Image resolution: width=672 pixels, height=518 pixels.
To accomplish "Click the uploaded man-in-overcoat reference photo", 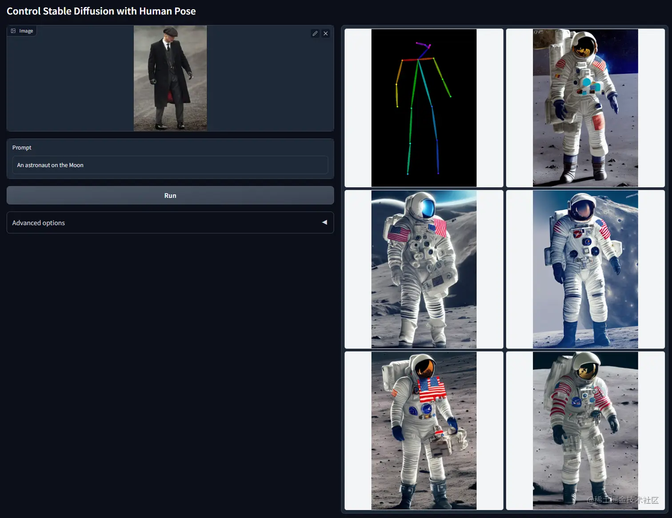I will tap(170, 78).
